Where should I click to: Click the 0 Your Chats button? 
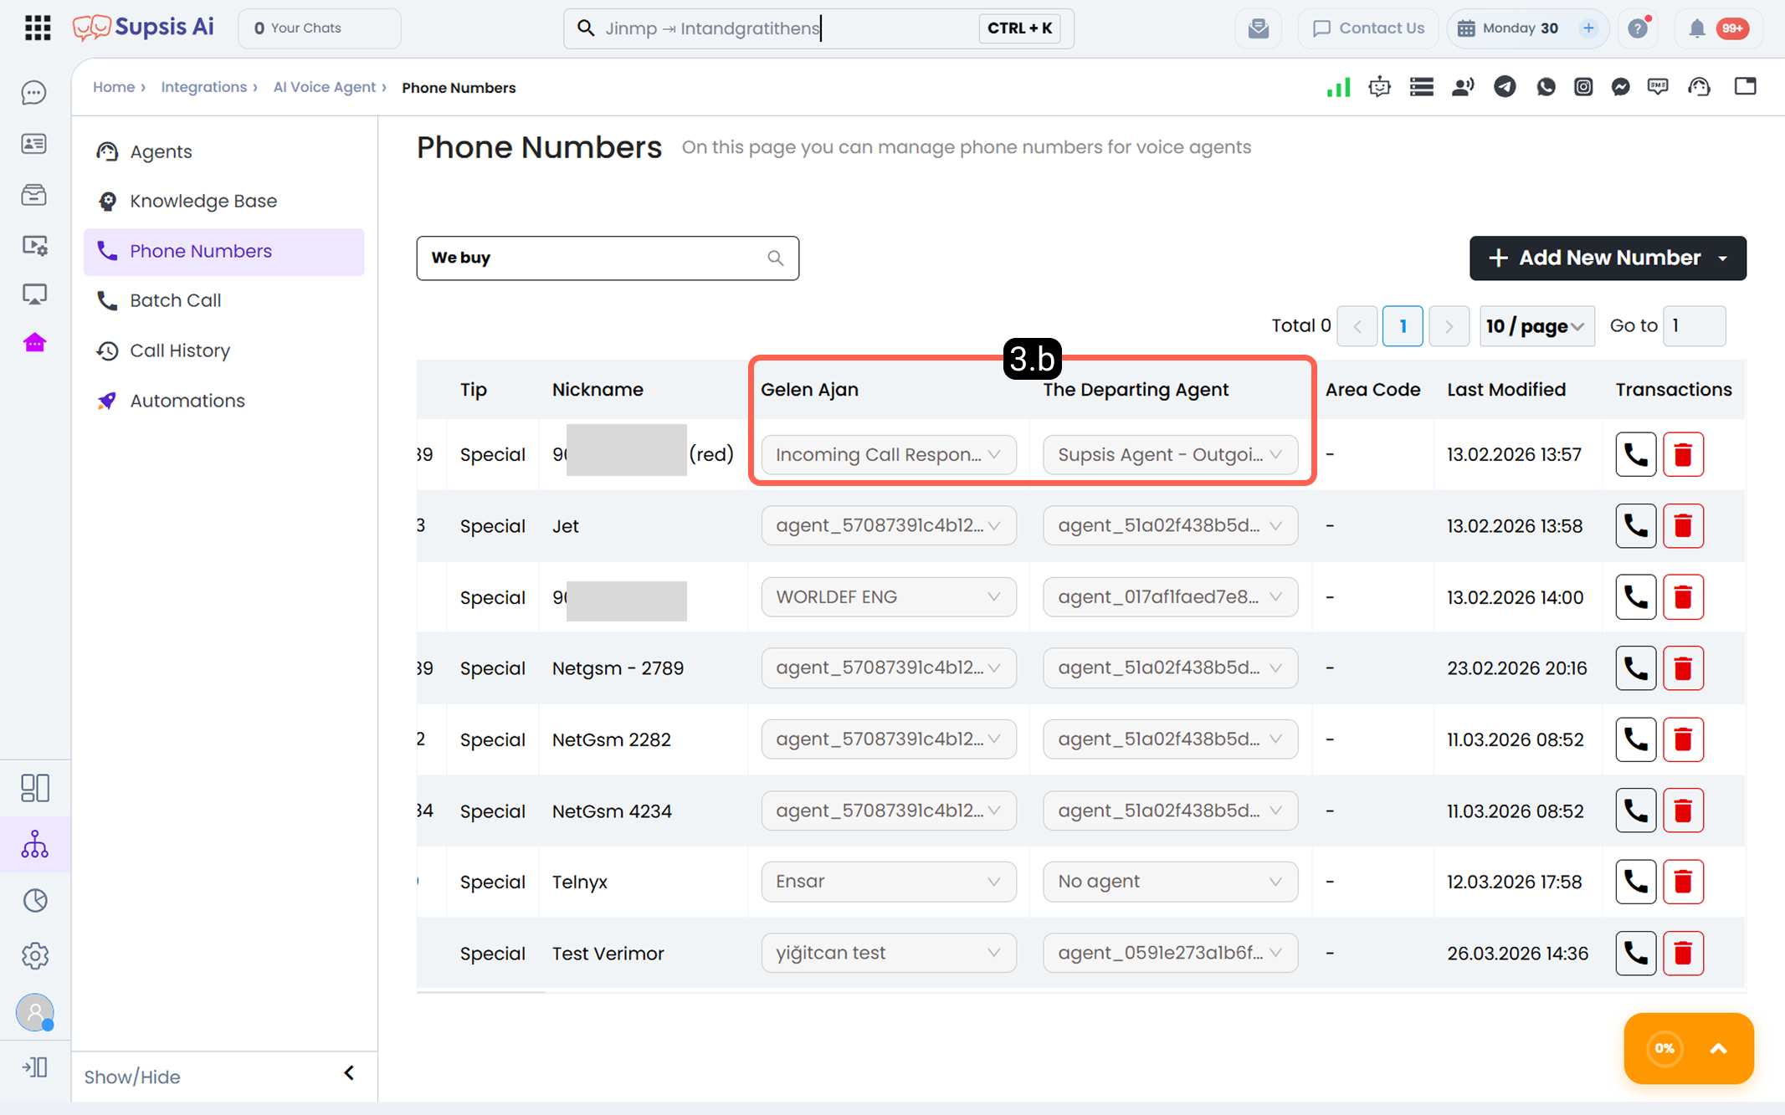point(320,28)
